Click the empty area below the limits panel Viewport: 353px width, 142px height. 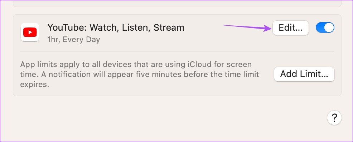(x=158, y=119)
